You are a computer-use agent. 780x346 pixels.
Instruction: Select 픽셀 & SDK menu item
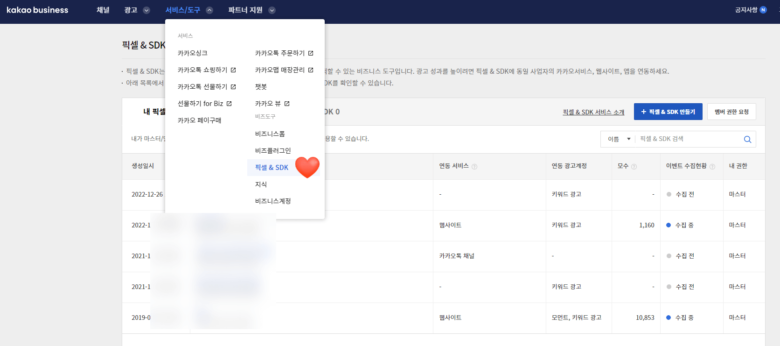(x=272, y=168)
